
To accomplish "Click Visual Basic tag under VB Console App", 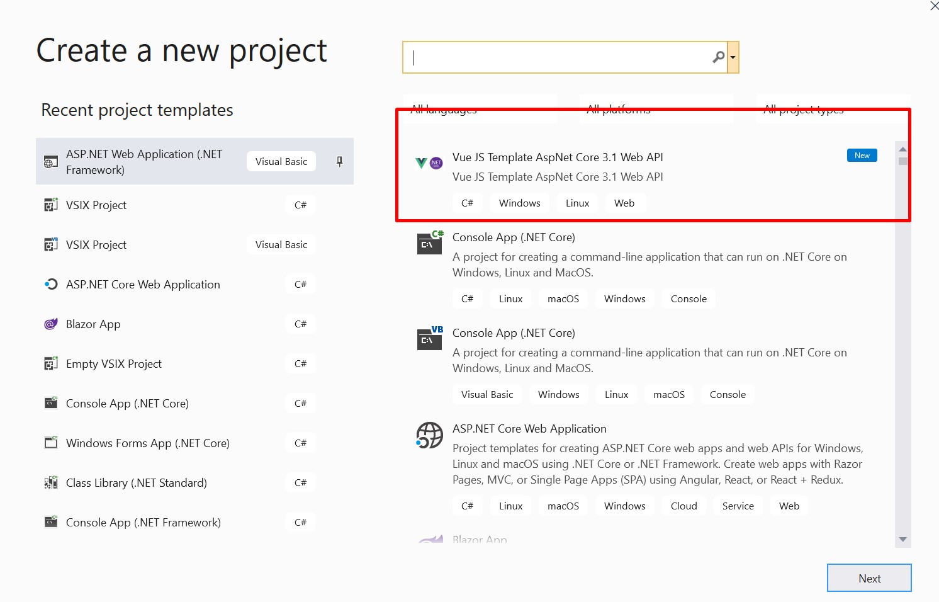I will [487, 394].
